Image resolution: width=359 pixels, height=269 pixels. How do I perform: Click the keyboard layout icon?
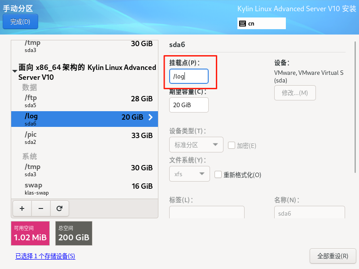pos(242,23)
